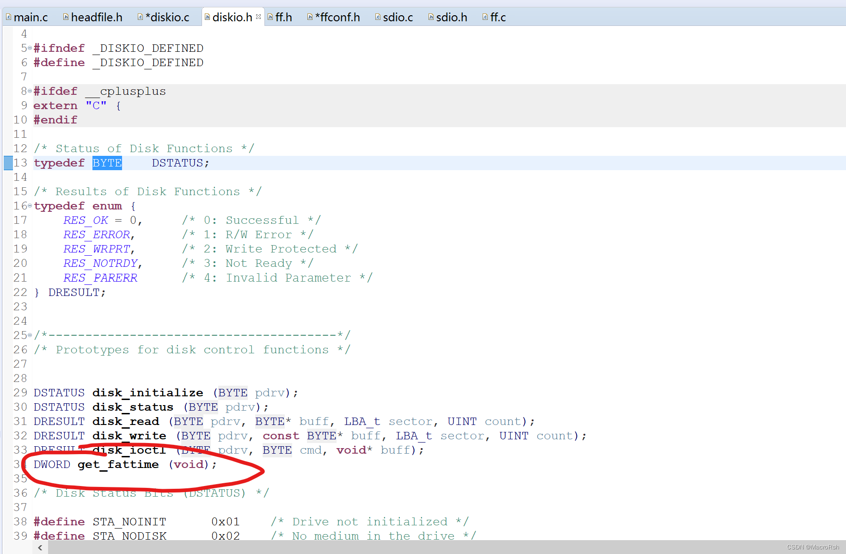Switch to the ff.c tab
The image size is (846, 554).
498,17
